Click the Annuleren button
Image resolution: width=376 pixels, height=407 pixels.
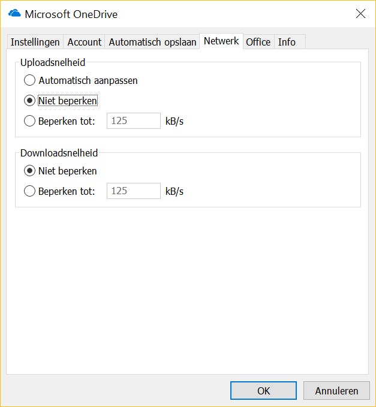(x=336, y=391)
